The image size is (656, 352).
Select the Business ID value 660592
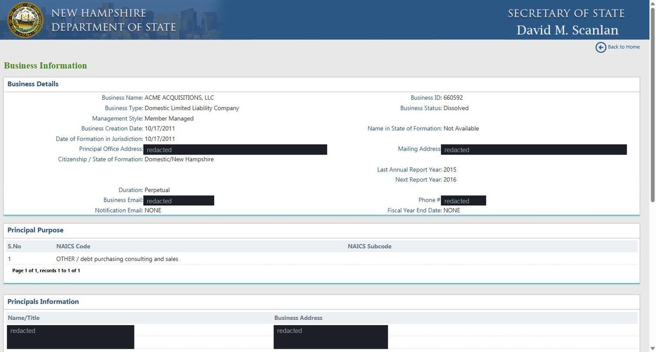tap(453, 98)
